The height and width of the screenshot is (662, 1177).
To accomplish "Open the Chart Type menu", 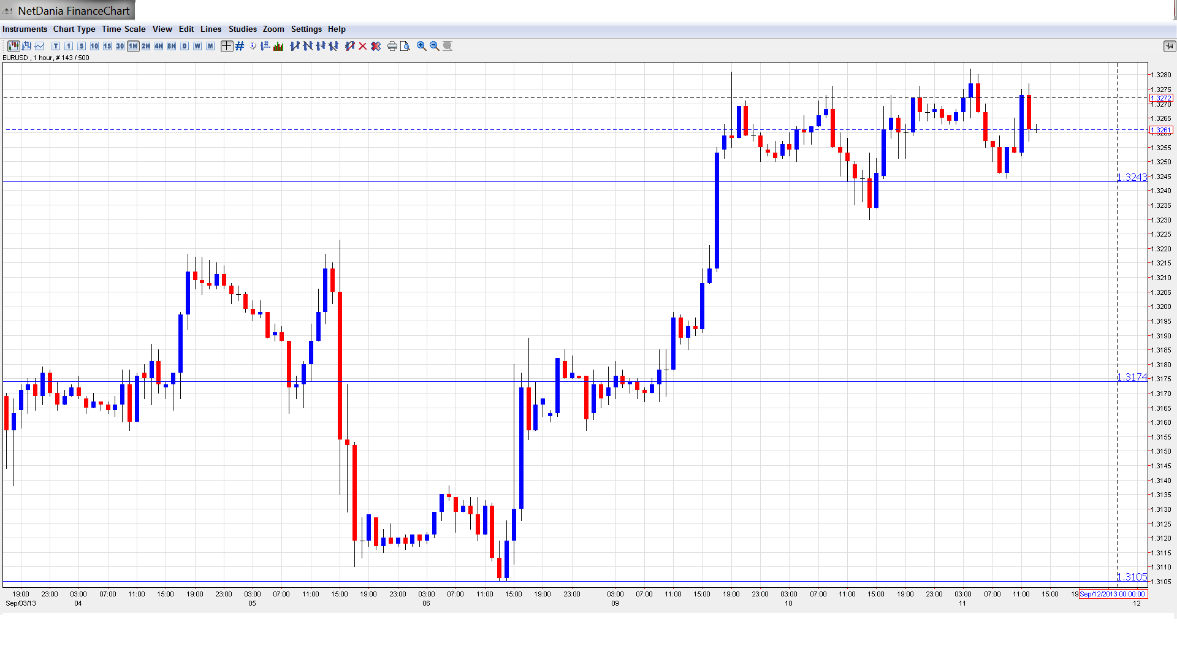I will [74, 29].
